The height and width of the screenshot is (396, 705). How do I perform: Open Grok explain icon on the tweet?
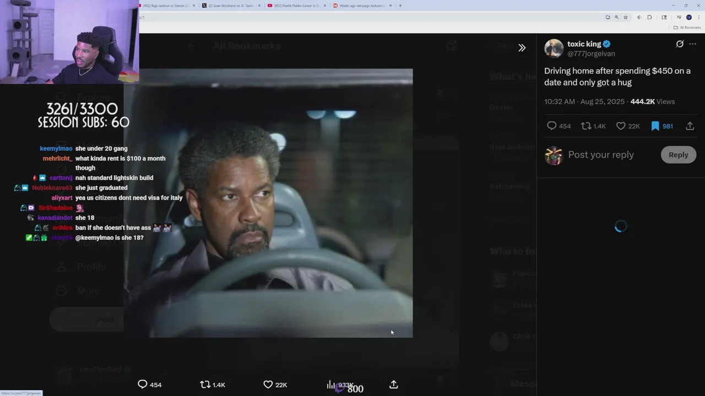click(680, 44)
